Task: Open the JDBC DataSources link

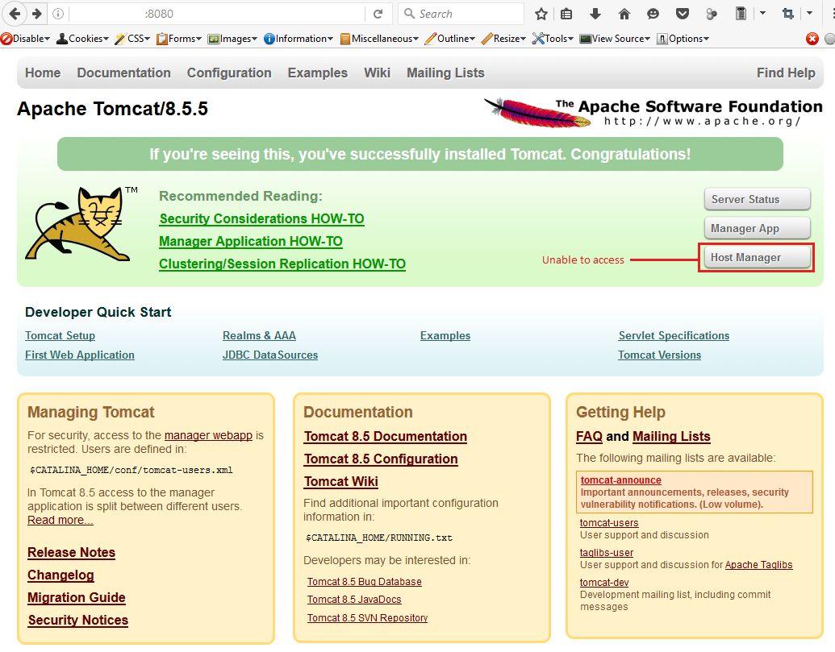Action: pyautogui.click(x=270, y=355)
